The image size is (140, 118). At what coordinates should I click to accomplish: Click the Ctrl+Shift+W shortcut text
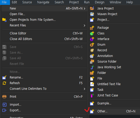coord(74,39)
